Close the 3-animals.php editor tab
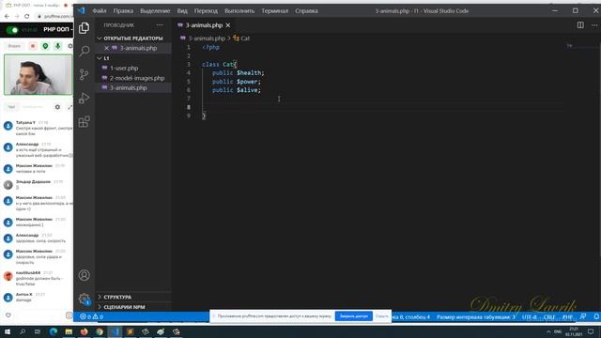This screenshot has height=338, width=601. 228,25
